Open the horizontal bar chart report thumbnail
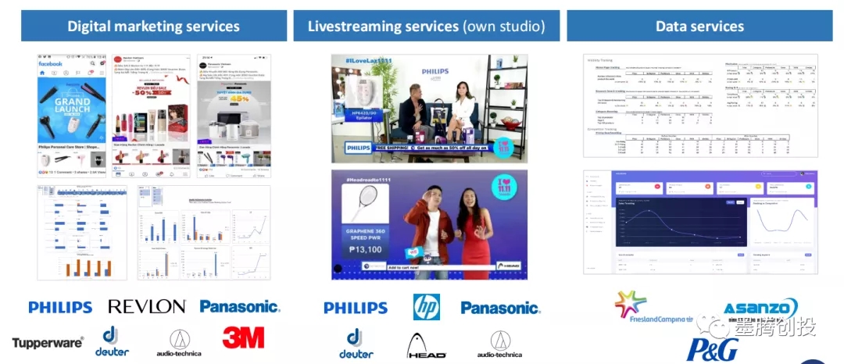The image size is (844, 364). (82, 232)
